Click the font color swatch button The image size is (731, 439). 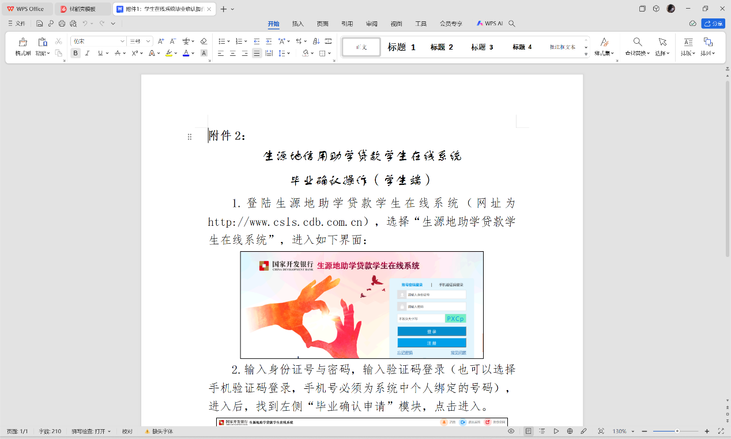click(186, 53)
